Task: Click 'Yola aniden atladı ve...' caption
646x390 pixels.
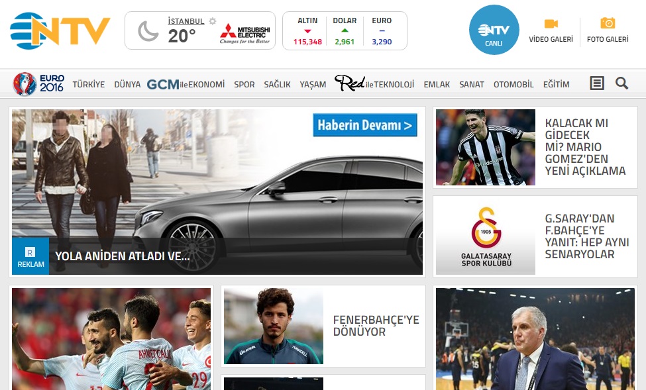Action: tap(123, 256)
